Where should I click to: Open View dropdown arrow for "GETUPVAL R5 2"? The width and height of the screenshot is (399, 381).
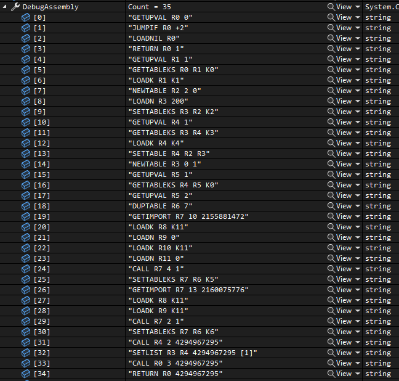click(358, 195)
